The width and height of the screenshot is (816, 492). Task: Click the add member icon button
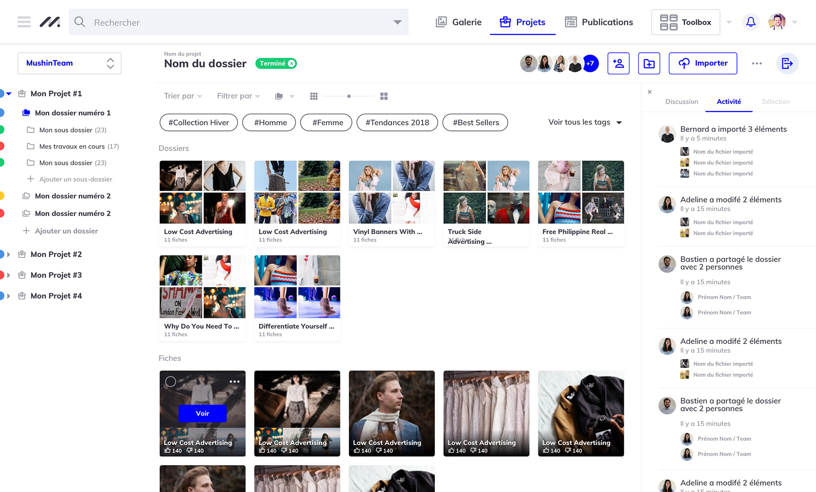618,63
